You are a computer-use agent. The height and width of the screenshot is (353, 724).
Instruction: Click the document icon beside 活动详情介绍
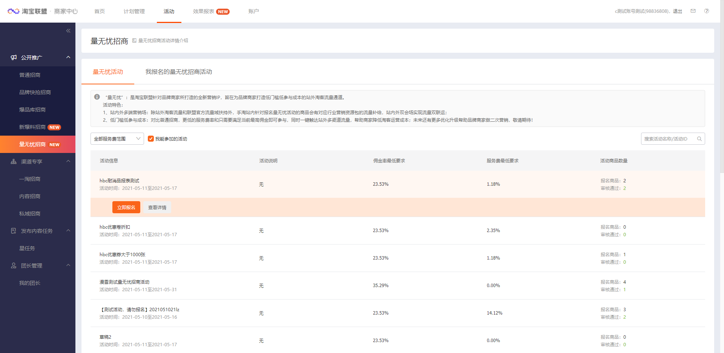[x=134, y=40]
